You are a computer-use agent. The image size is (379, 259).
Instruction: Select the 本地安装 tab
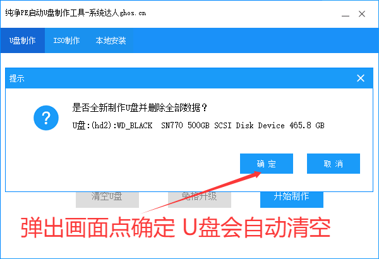(111, 41)
